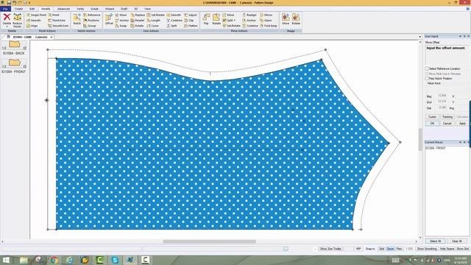Select Move in Line Actions group

pos(121,15)
